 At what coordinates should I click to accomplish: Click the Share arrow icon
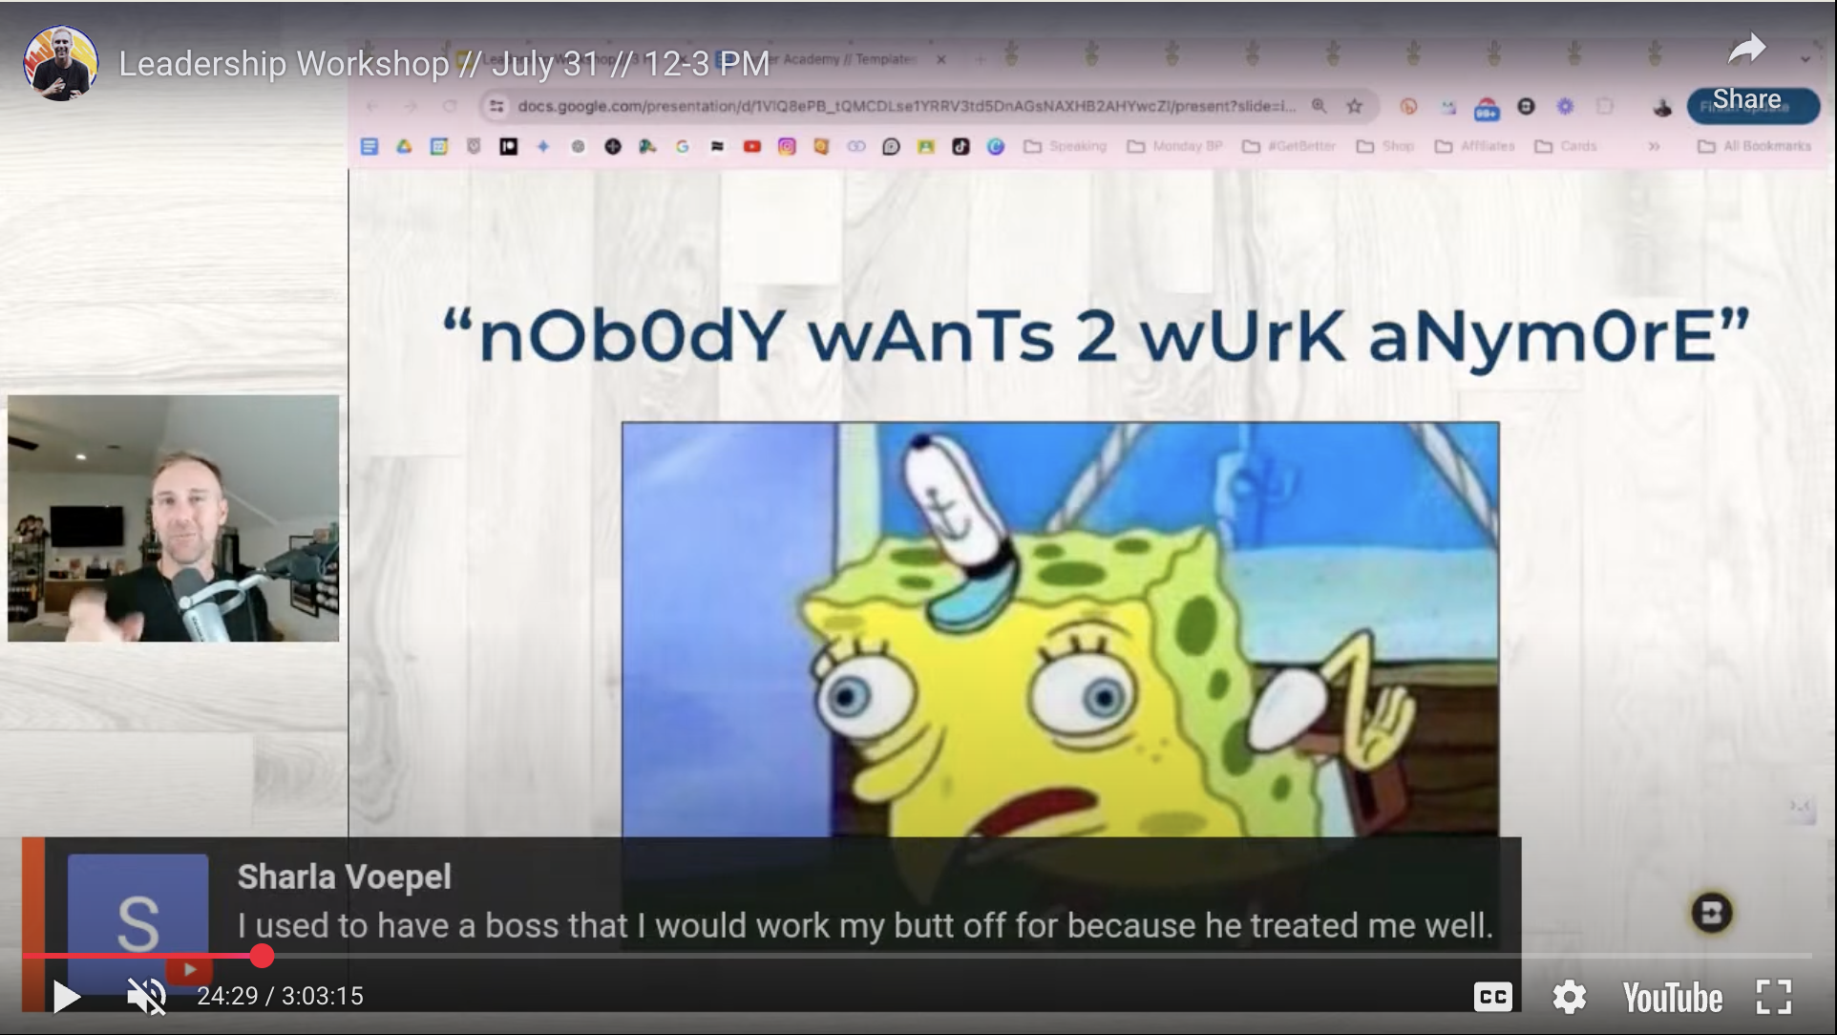coord(1746,50)
